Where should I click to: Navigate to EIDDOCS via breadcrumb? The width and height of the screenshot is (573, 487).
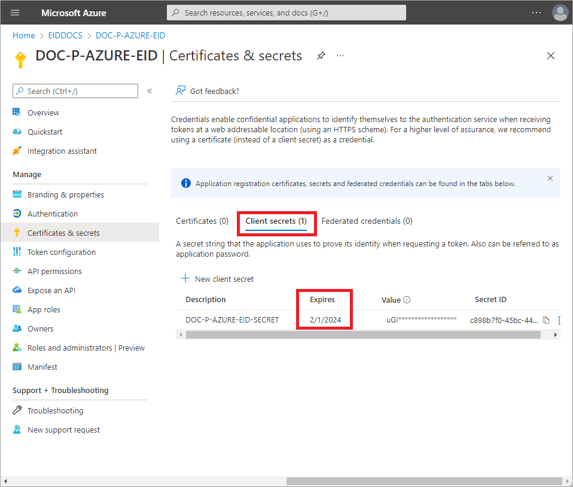pos(65,35)
